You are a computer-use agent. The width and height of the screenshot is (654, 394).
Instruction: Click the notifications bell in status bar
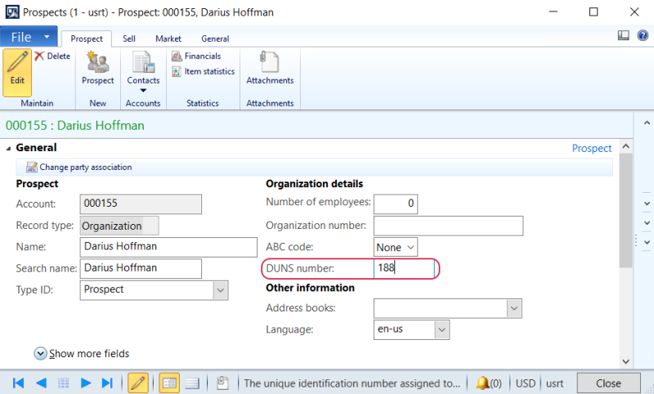click(x=482, y=383)
